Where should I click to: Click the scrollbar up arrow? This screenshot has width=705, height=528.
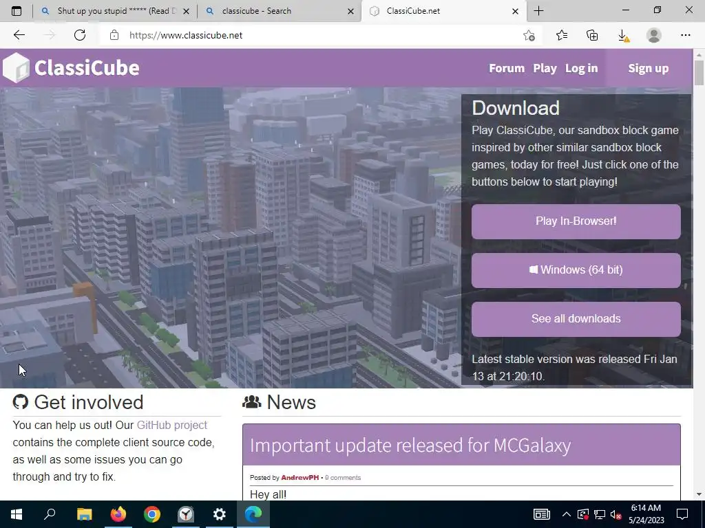click(x=699, y=54)
